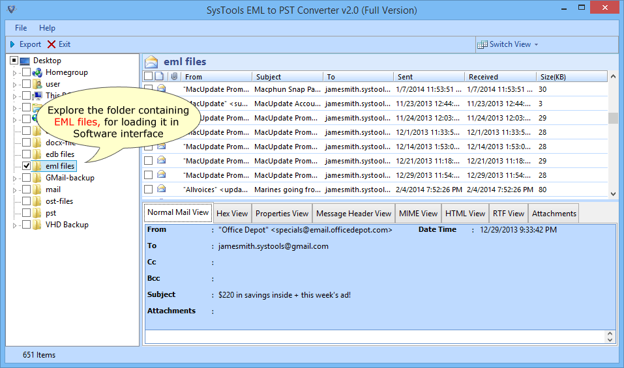Check the GMail-backup folder checkbox
This screenshot has width=624, height=368.
[26, 177]
